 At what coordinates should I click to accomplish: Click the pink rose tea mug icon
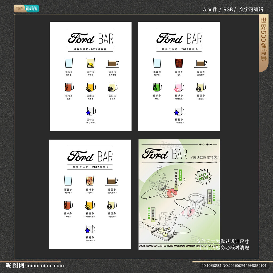point(179,87)
